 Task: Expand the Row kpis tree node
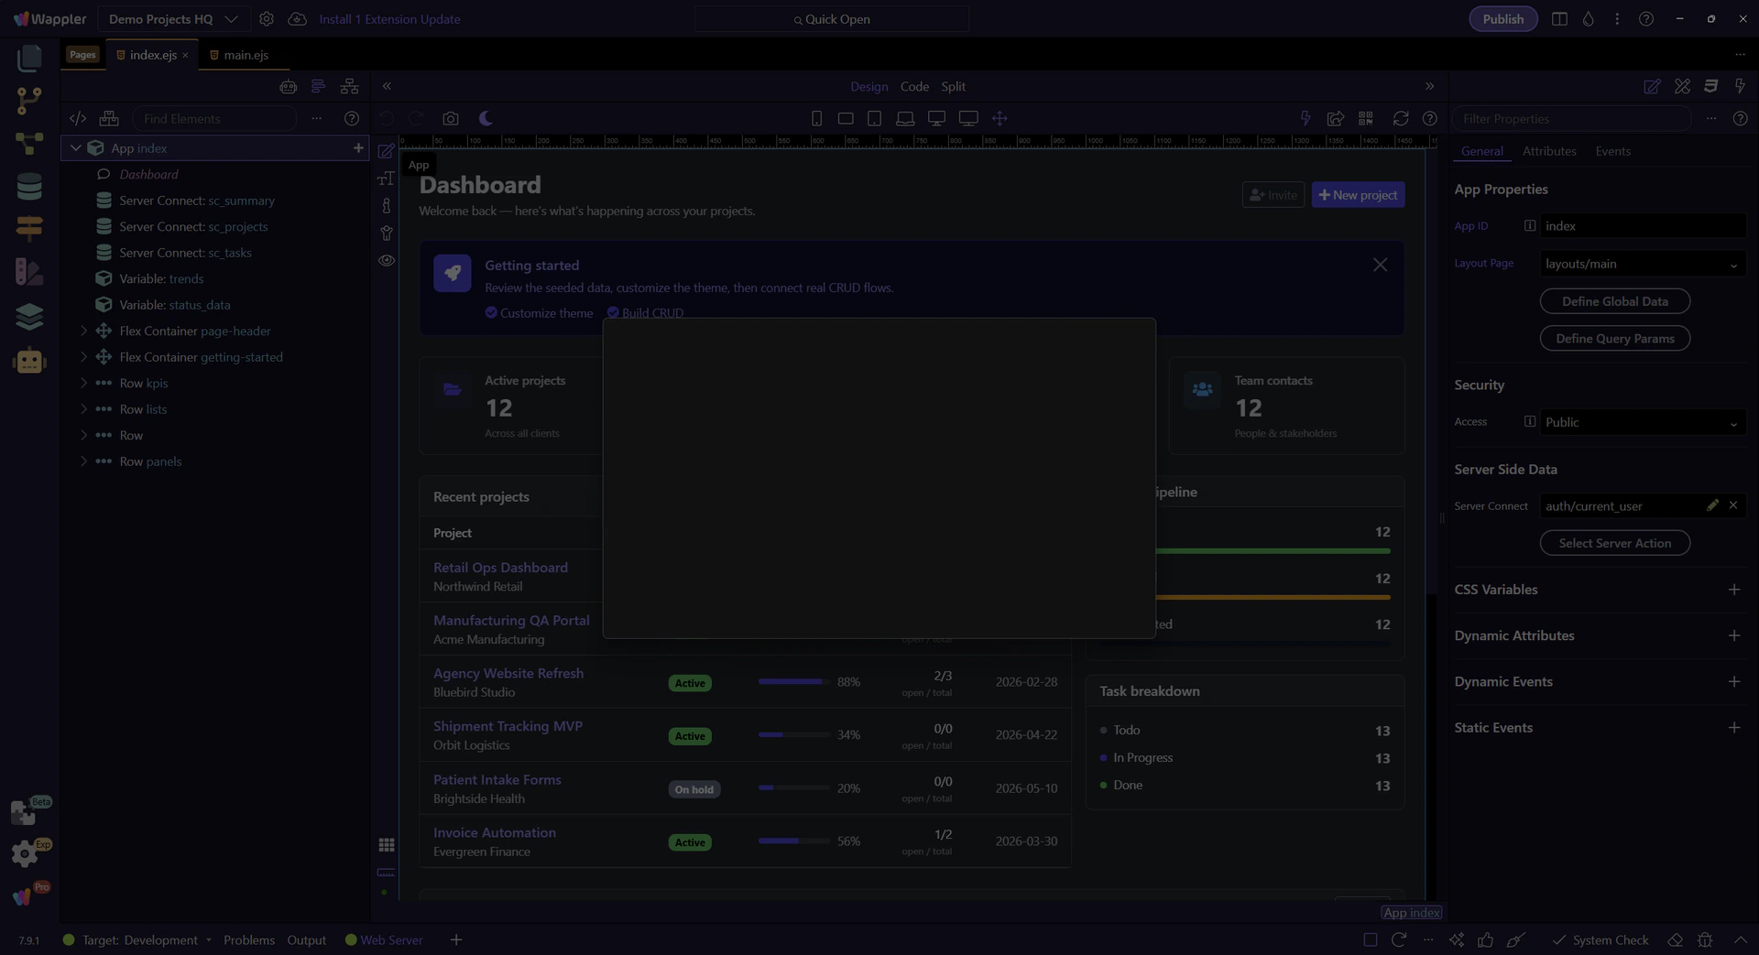coord(83,384)
